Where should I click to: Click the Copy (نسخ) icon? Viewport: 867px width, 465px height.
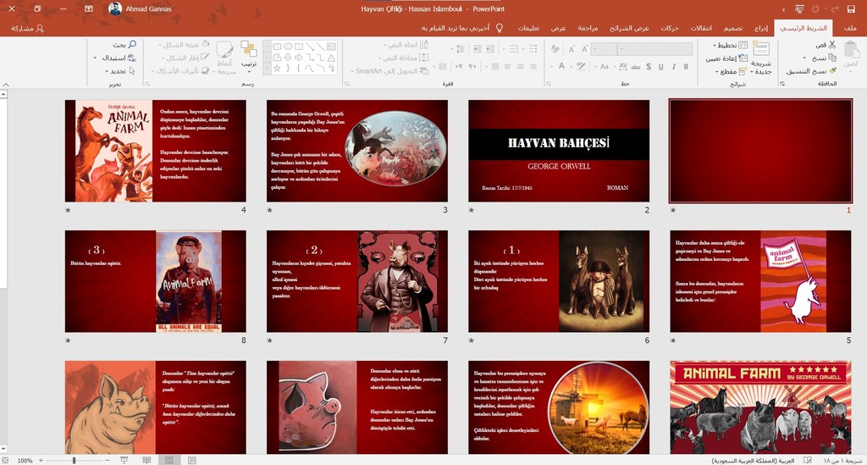[831, 58]
